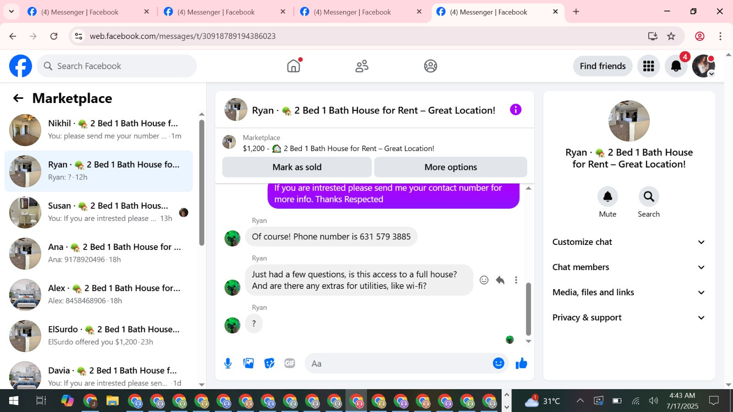Go back from Marketplace with arrow
733x412 pixels.
pos(18,98)
